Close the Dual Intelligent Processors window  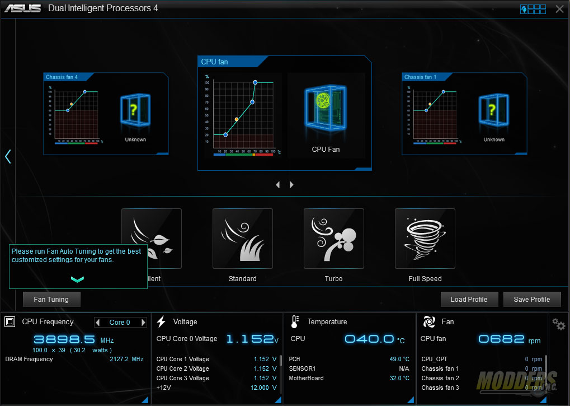(x=560, y=9)
